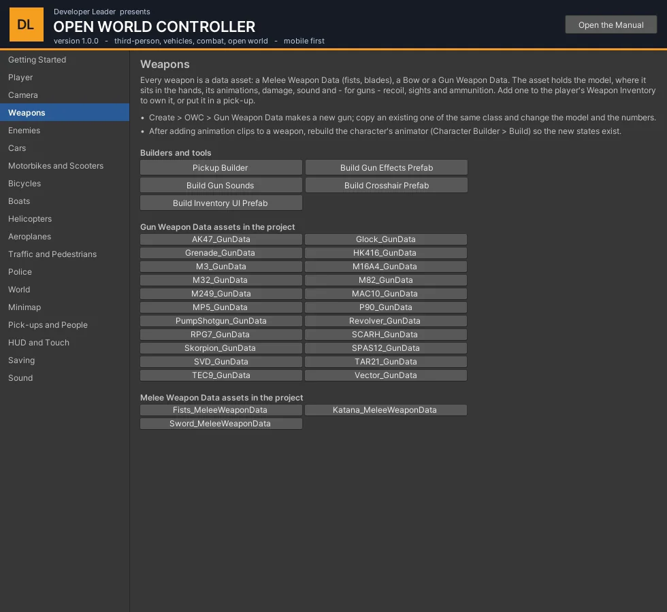
Task: Open P90_GunData asset
Action: [x=386, y=307]
